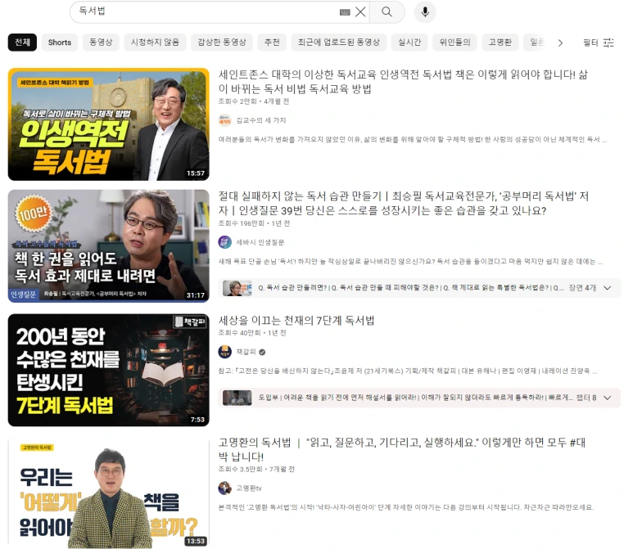Screen dimensions: 633x549
Task: Open 고명환tv channel avatar icon
Action: coord(225,488)
